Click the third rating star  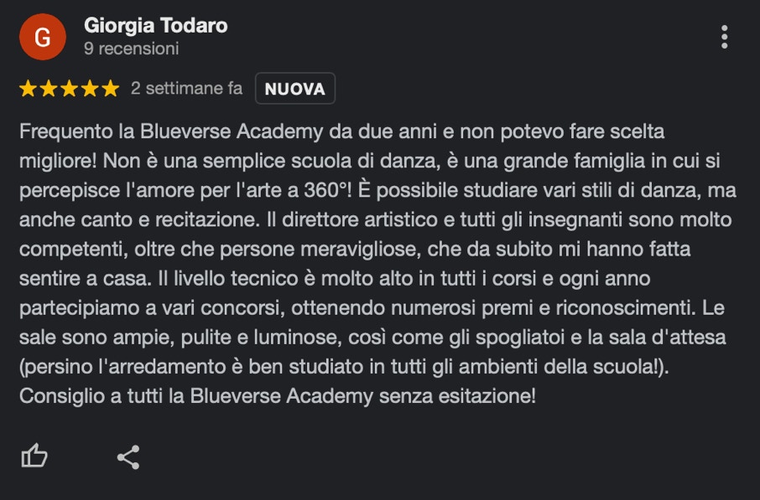click(x=69, y=89)
